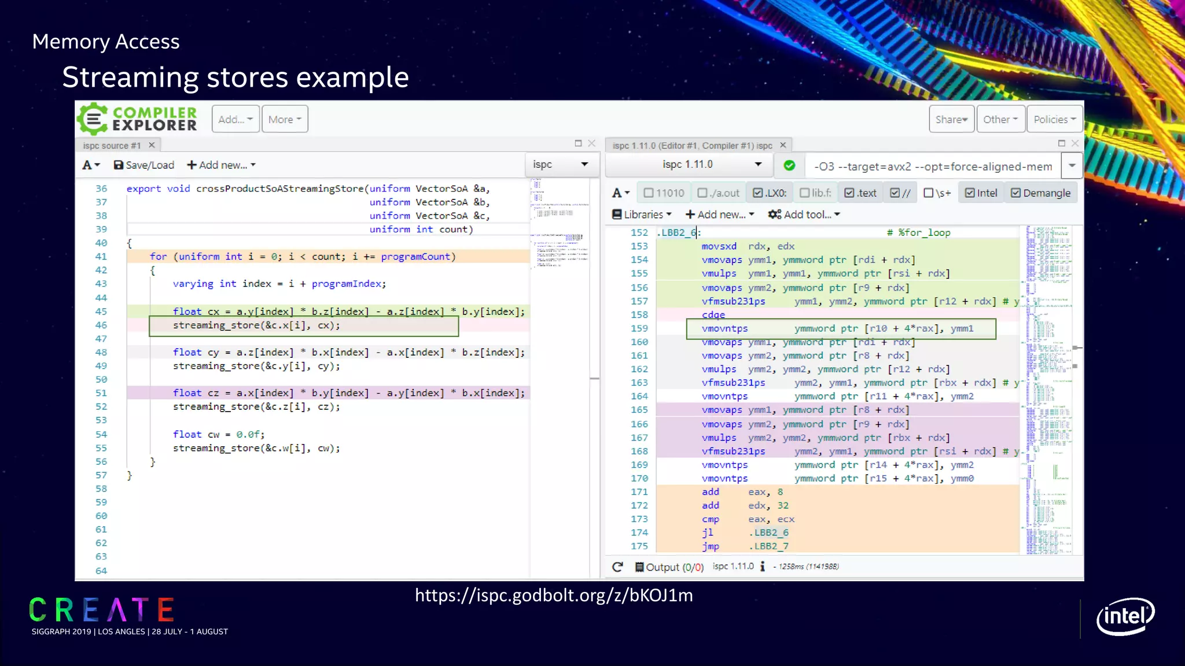Click the Compiler Explorer logo

137,119
